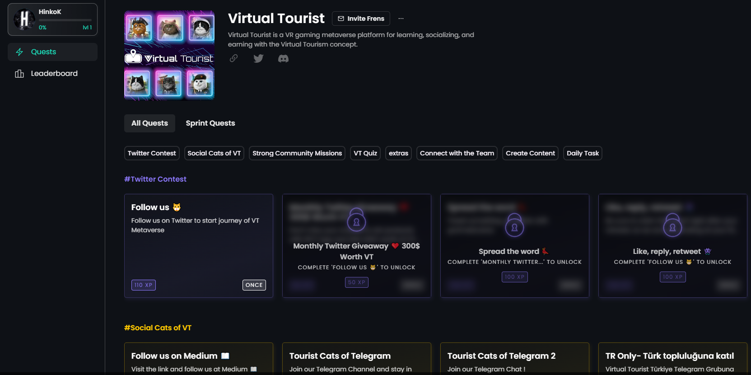Viewport: 751px width, 375px height.
Task: Click the ONCE badge on Follow us
Action: 254,285
